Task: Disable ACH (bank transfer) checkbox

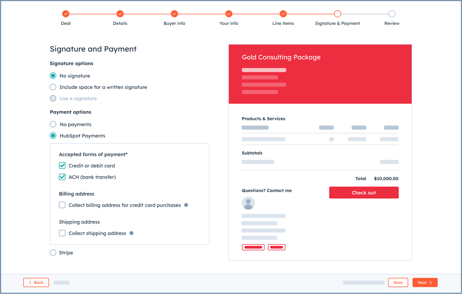Action: click(x=62, y=177)
